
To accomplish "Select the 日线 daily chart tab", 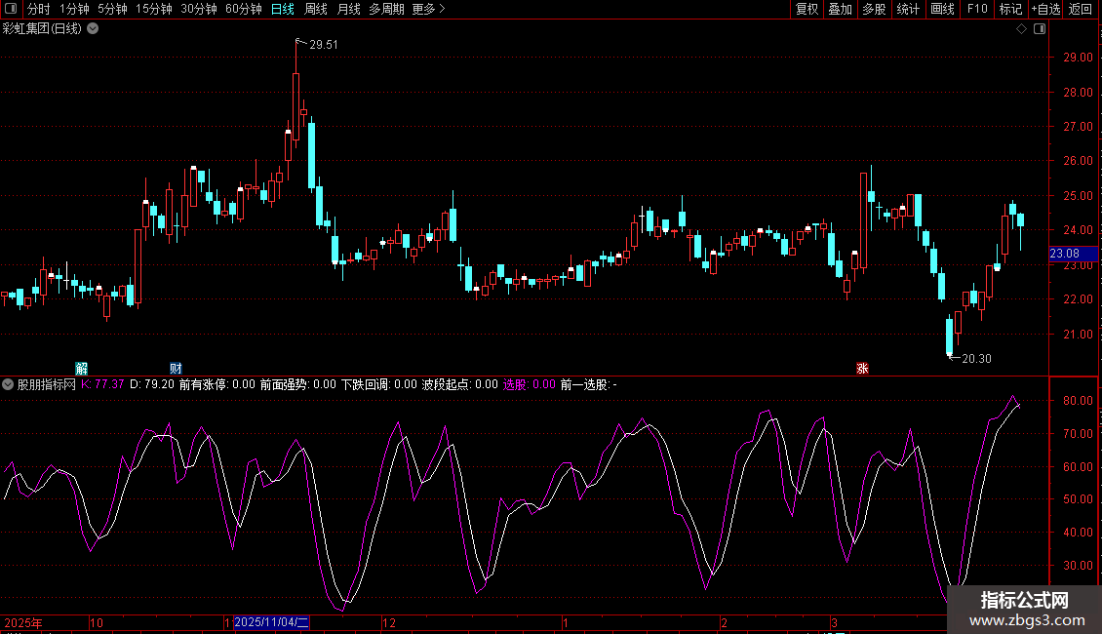I will (x=283, y=9).
